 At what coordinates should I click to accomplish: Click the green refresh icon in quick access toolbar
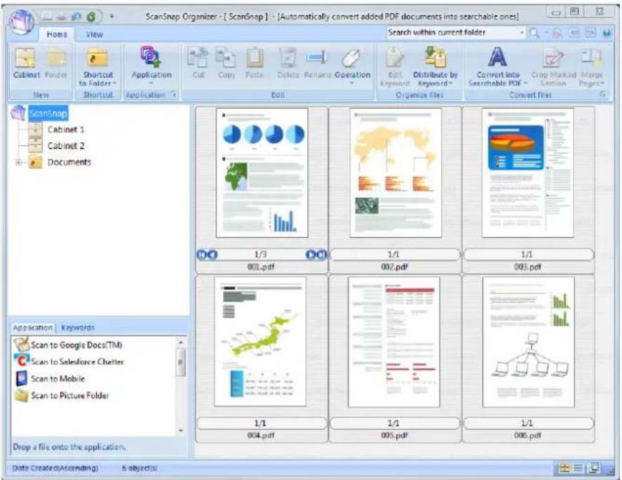(91, 17)
